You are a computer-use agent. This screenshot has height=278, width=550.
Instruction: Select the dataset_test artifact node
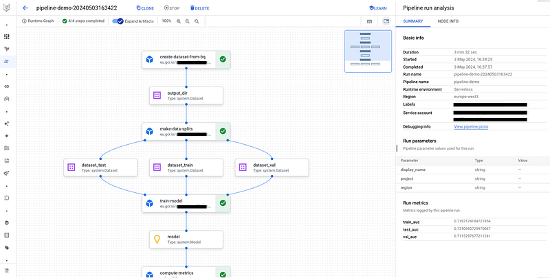[100, 167]
